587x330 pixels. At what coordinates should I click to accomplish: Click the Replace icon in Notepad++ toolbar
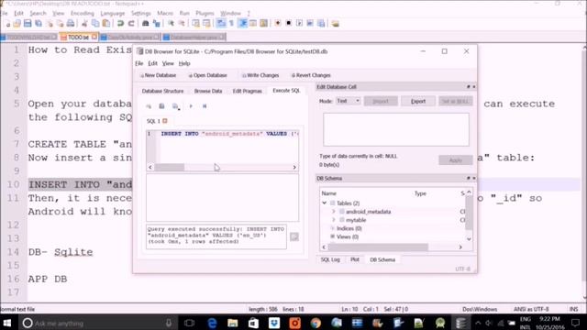(x=157, y=24)
